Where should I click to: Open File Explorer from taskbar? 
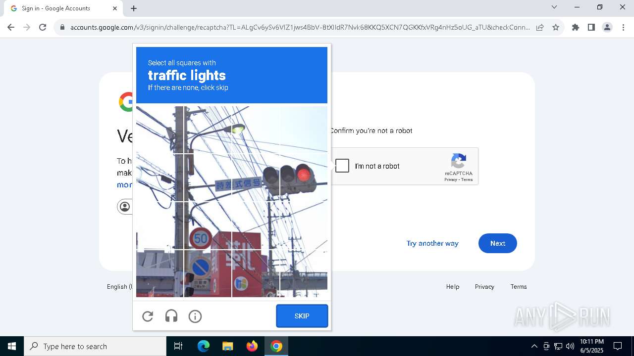(x=227, y=346)
